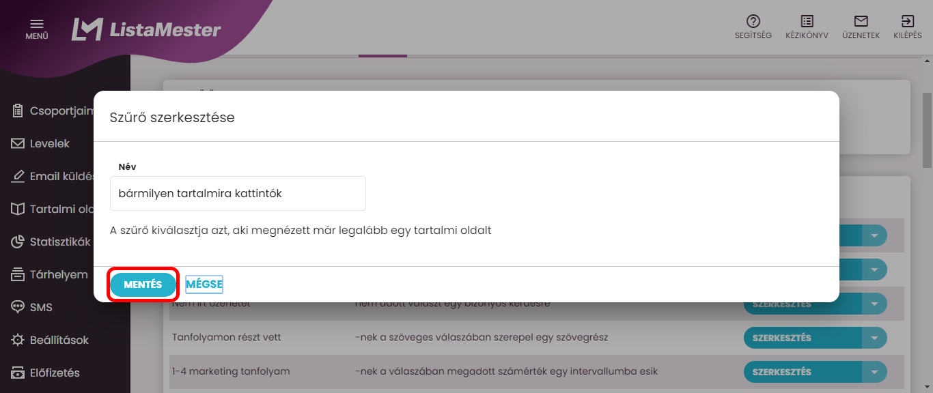Click the Segítség help icon

click(x=753, y=21)
